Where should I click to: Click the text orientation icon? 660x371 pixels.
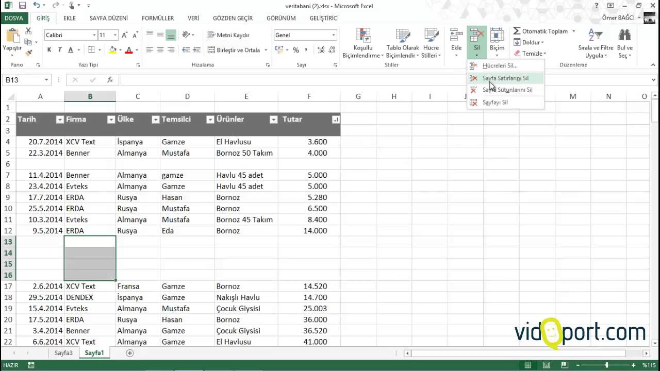tap(186, 35)
